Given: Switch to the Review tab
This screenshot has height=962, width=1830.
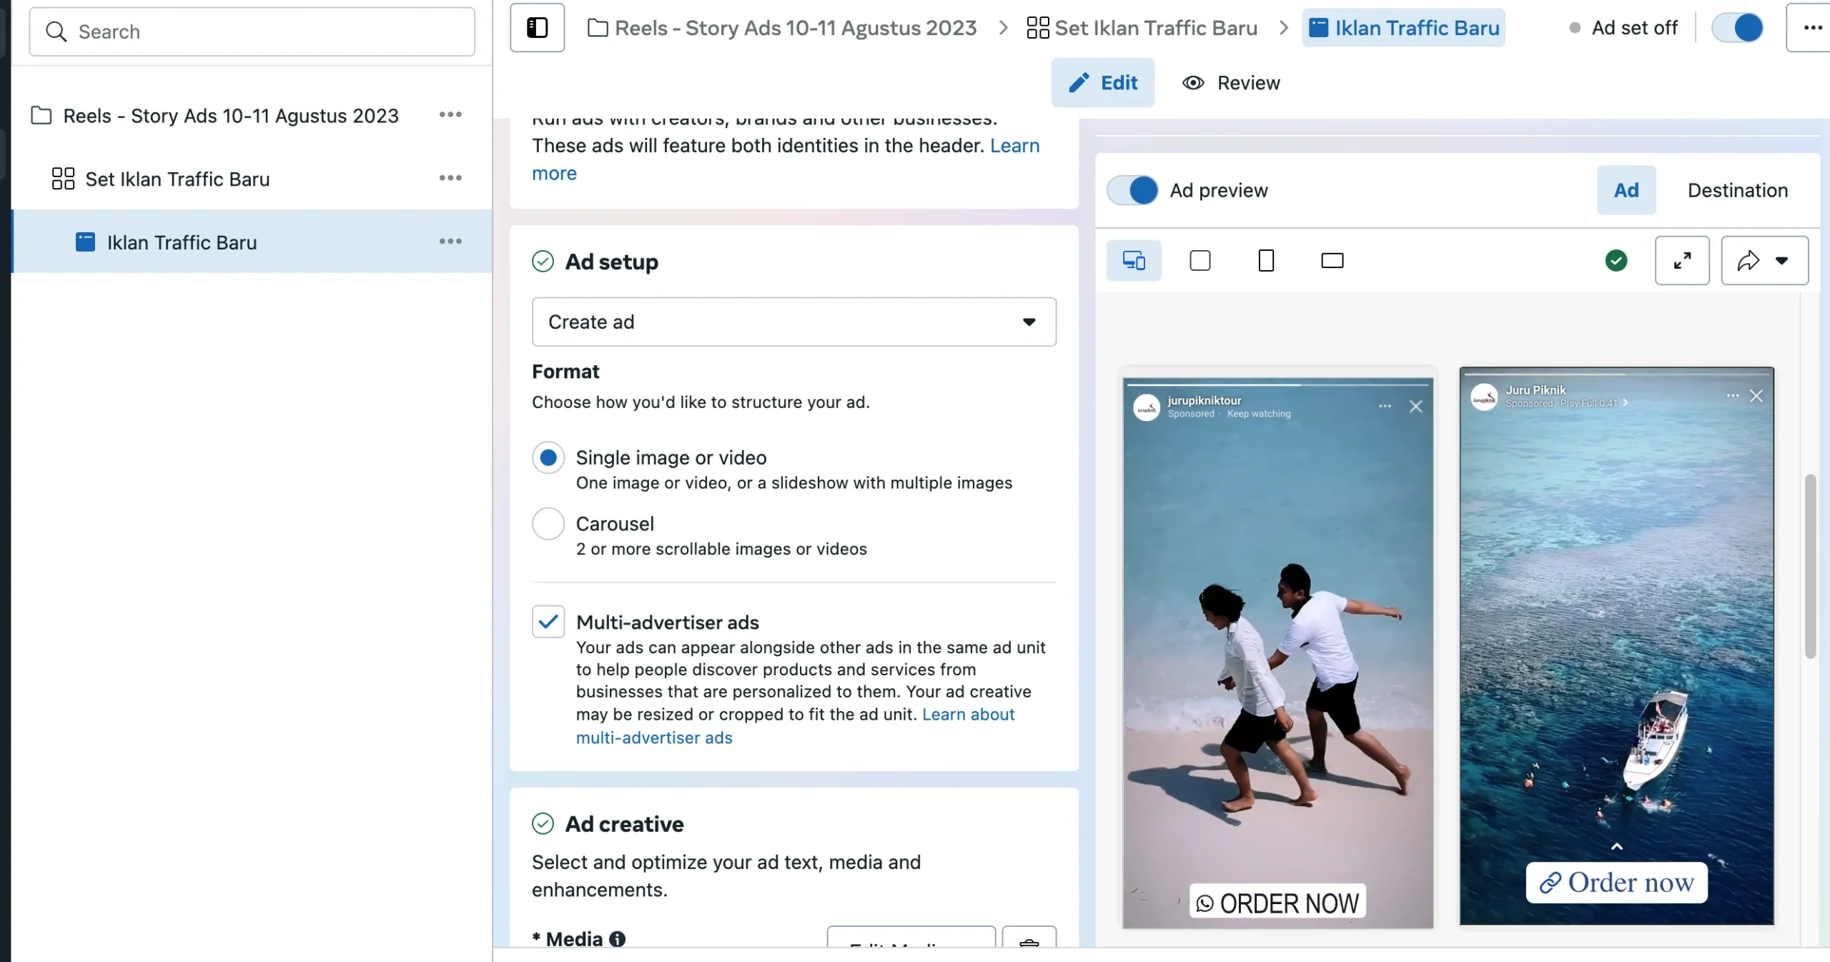Looking at the screenshot, I should 1231,83.
